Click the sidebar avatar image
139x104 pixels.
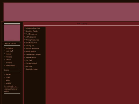pyautogui.click(x=12, y=33)
